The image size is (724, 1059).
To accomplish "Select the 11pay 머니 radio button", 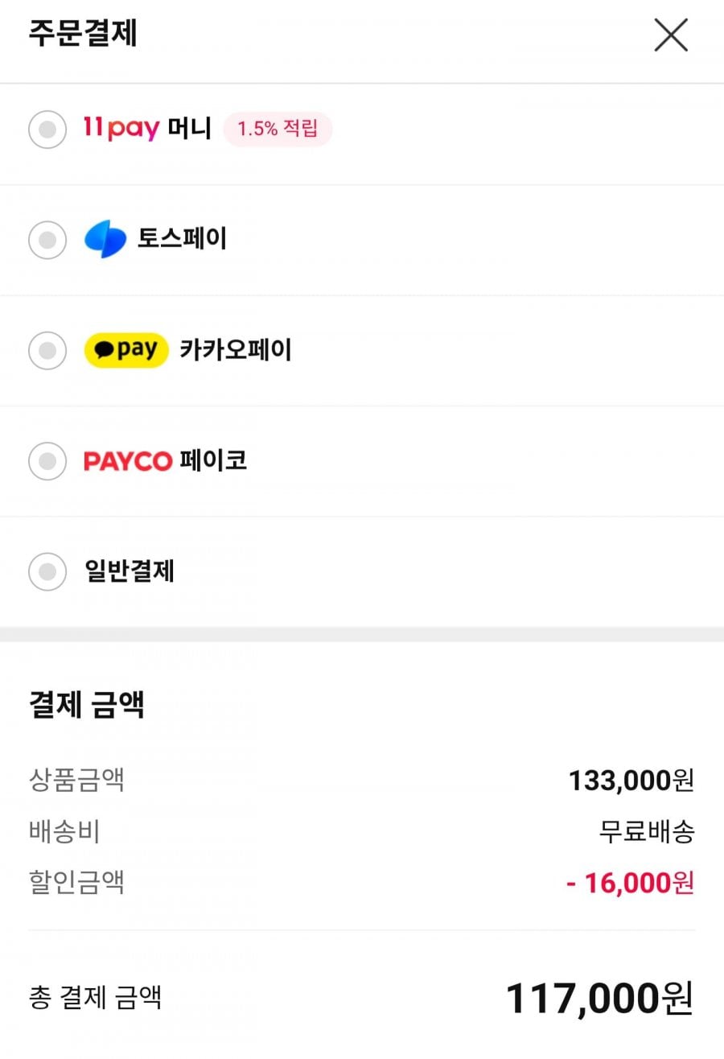I will click(47, 130).
